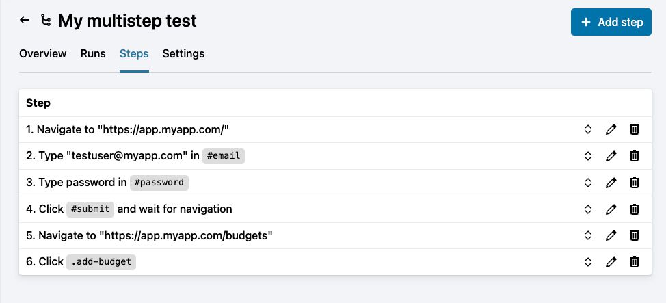
Task: Click the back arrow icon
Action: click(25, 21)
